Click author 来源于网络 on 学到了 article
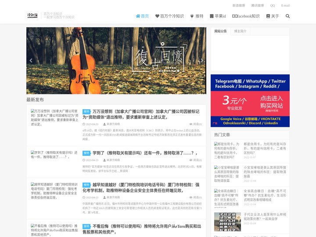 click(x=111, y=160)
